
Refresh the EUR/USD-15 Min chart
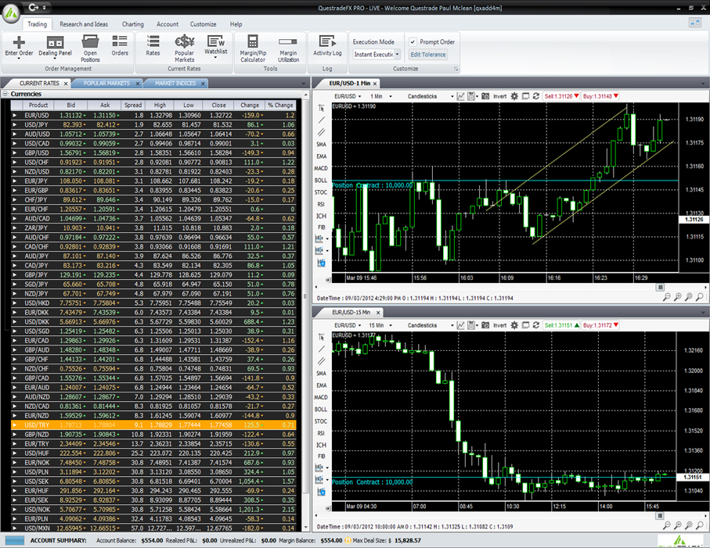click(x=535, y=325)
